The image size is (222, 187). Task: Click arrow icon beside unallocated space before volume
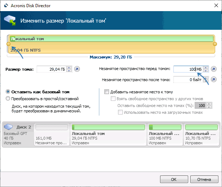(214, 69)
